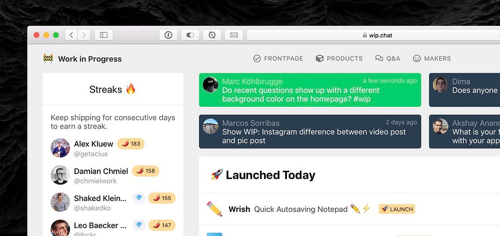
Task: Open the Wrish product link
Action: pos(239,209)
